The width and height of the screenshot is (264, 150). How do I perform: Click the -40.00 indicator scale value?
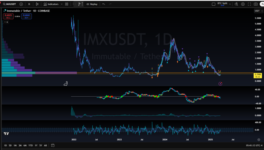pyautogui.click(x=258, y=104)
